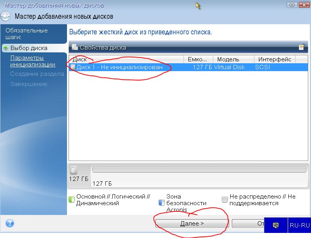Sort the list by the Диск column header

click(x=125, y=59)
